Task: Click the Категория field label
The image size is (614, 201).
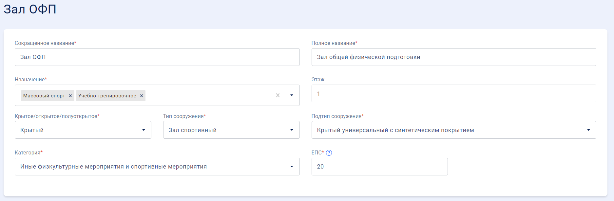Action: tap(29, 153)
